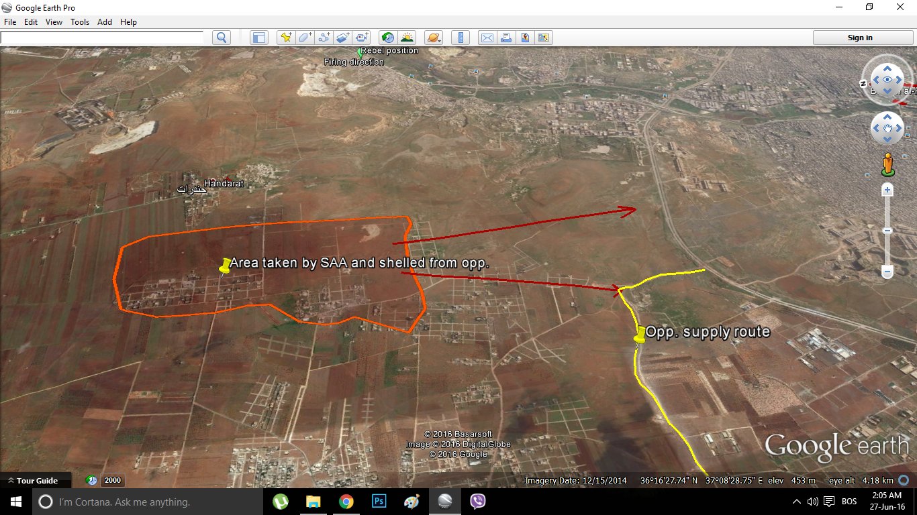Image resolution: width=917 pixels, height=515 pixels.
Task: Open the Action Center notifications icon
Action: click(x=829, y=502)
